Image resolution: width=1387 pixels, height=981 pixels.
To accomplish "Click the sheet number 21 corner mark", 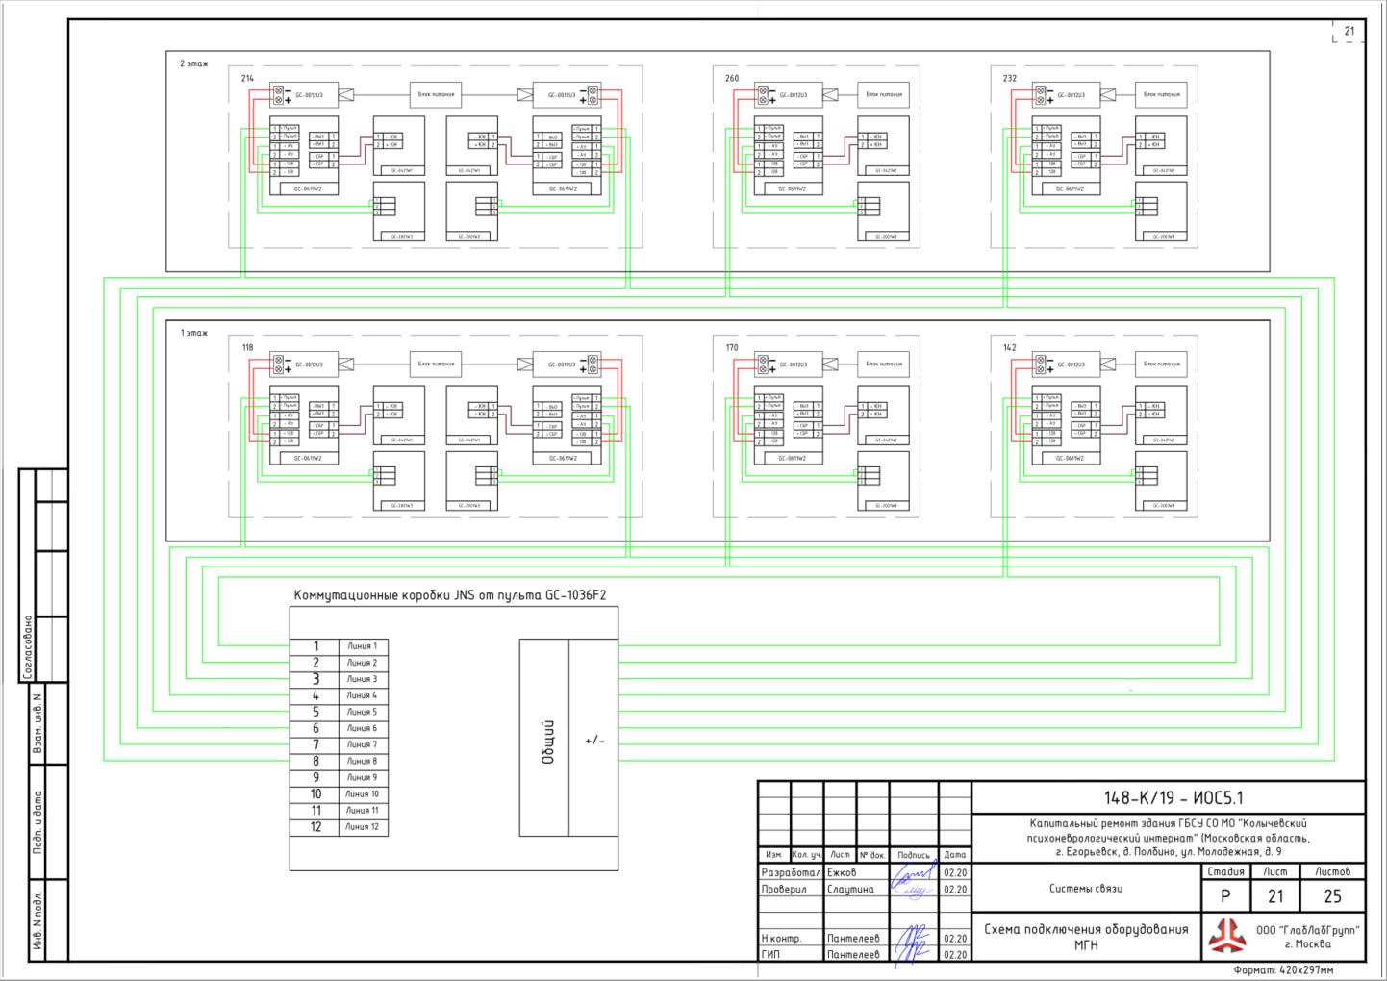I will pyautogui.click(x=1349, y=31).
